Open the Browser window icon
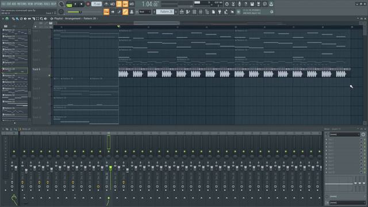The image size is (368, 207). pyautogui.click(x=207, y=11)
